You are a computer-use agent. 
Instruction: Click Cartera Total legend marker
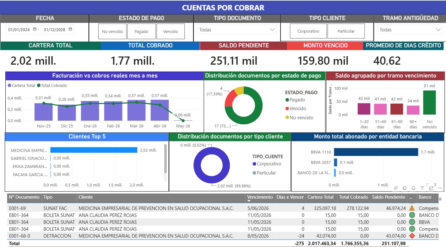[x=9, y=85]
